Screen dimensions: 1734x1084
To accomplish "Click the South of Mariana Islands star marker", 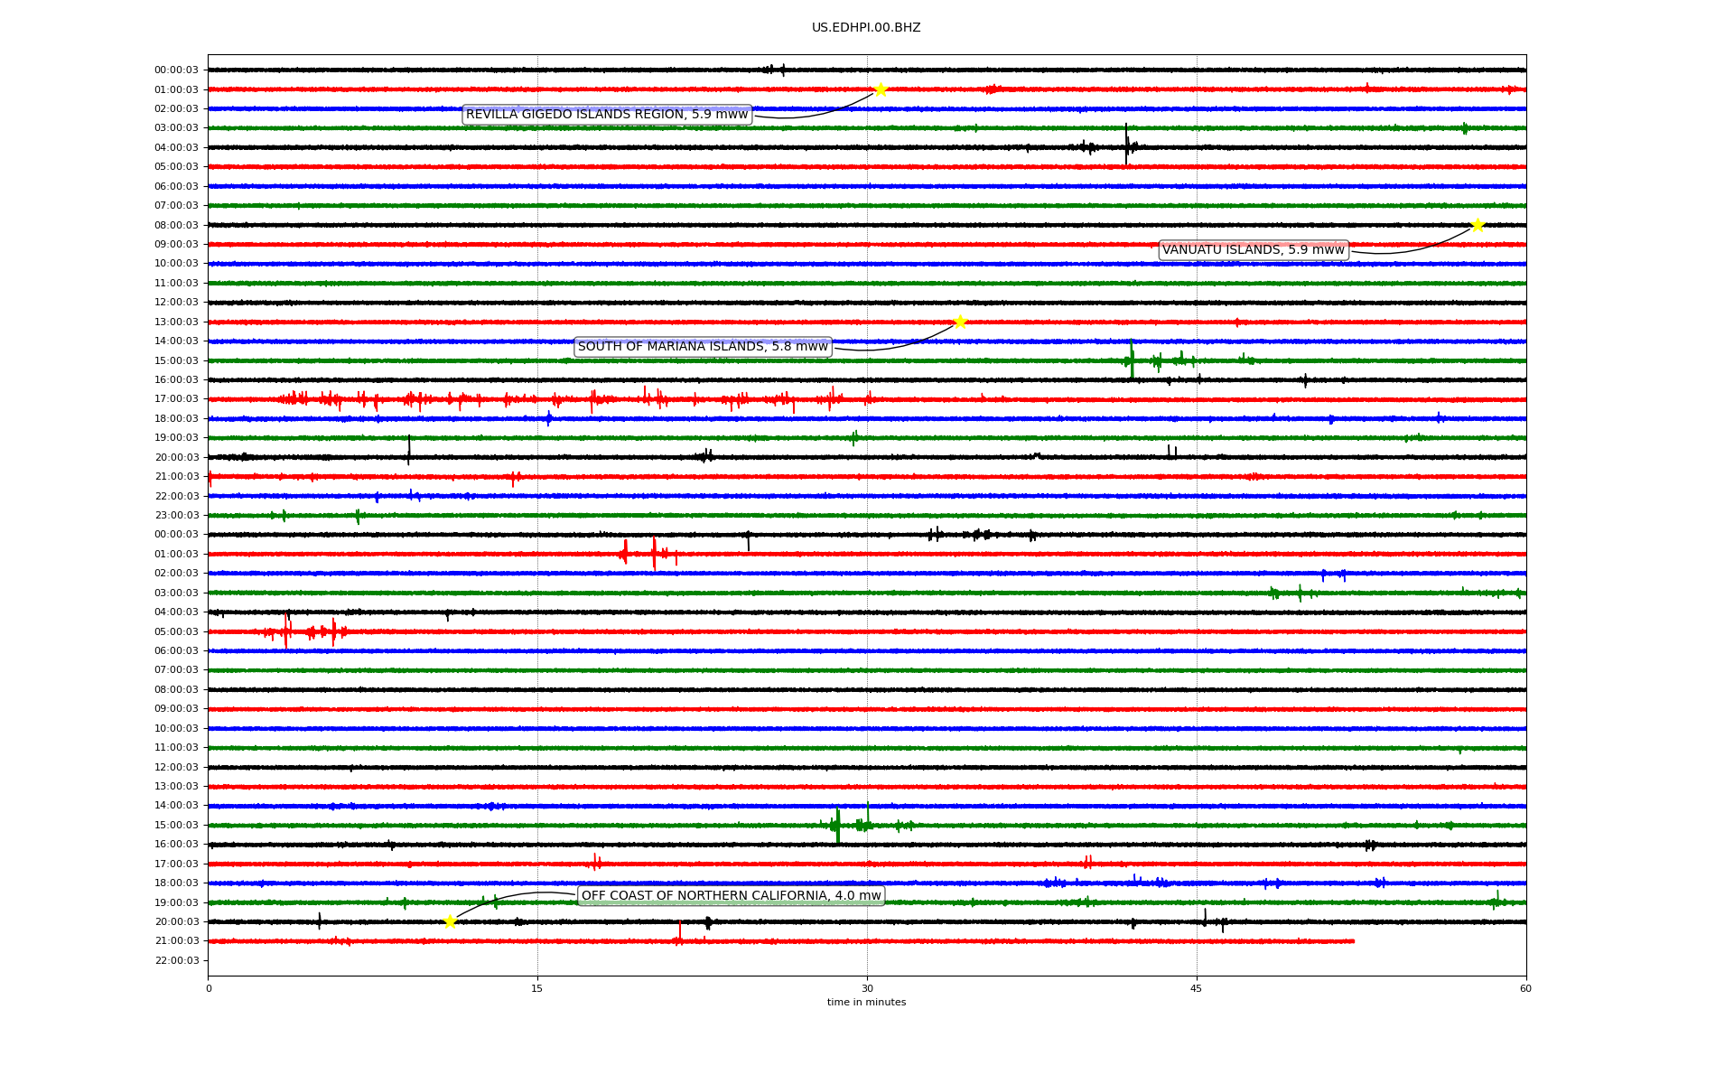I will coord(960,322).
